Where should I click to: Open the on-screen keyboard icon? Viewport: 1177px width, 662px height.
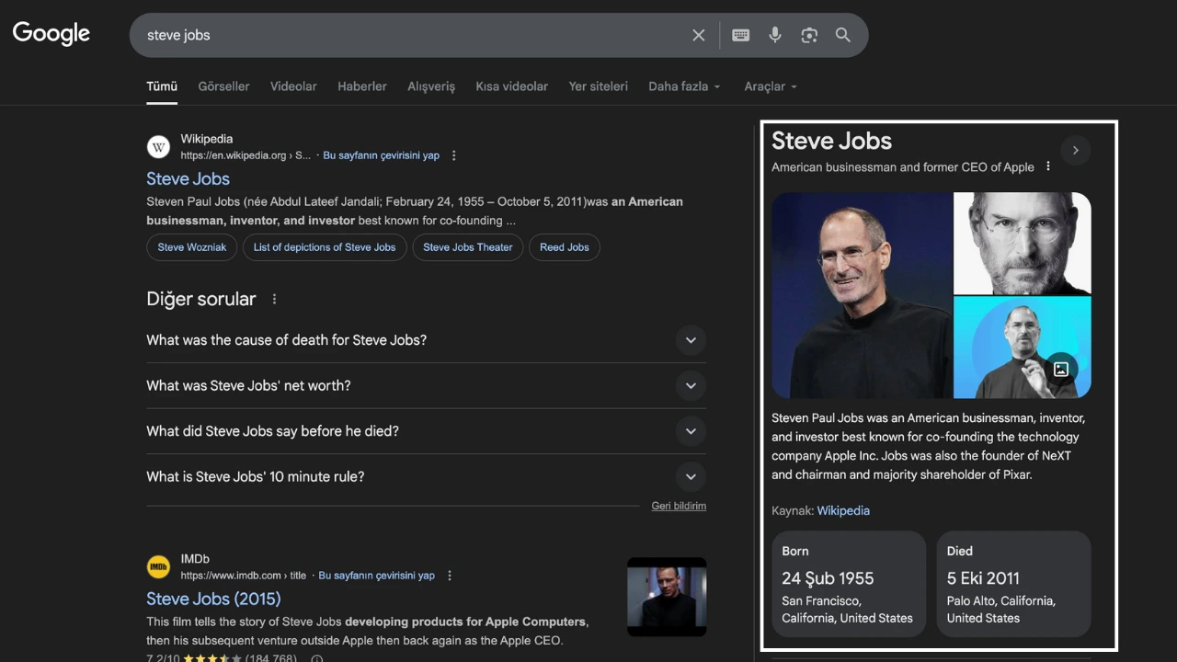(x=740, y=35)
